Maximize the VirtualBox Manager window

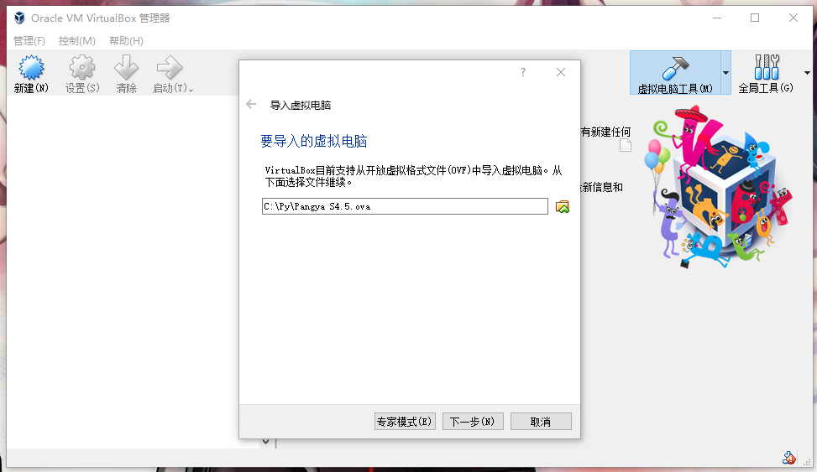click(x=755, y=18)
